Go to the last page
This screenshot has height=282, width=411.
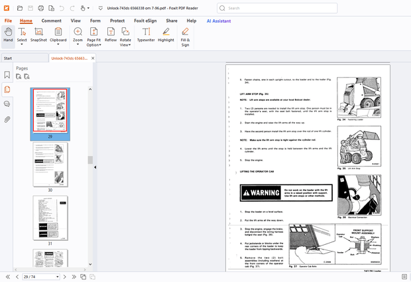pyautogui.click(x=74, y=277)
